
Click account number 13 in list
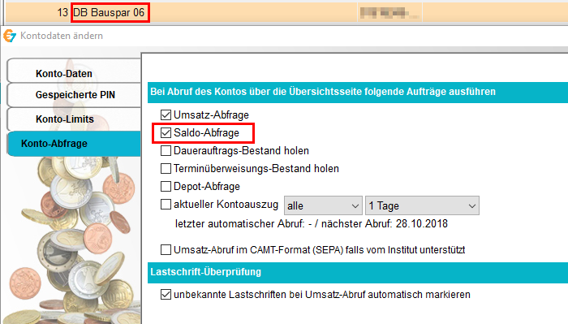point(62,13)
